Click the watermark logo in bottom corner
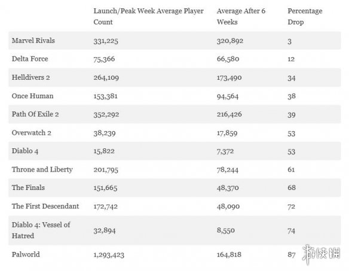 [x=321, y=254]
